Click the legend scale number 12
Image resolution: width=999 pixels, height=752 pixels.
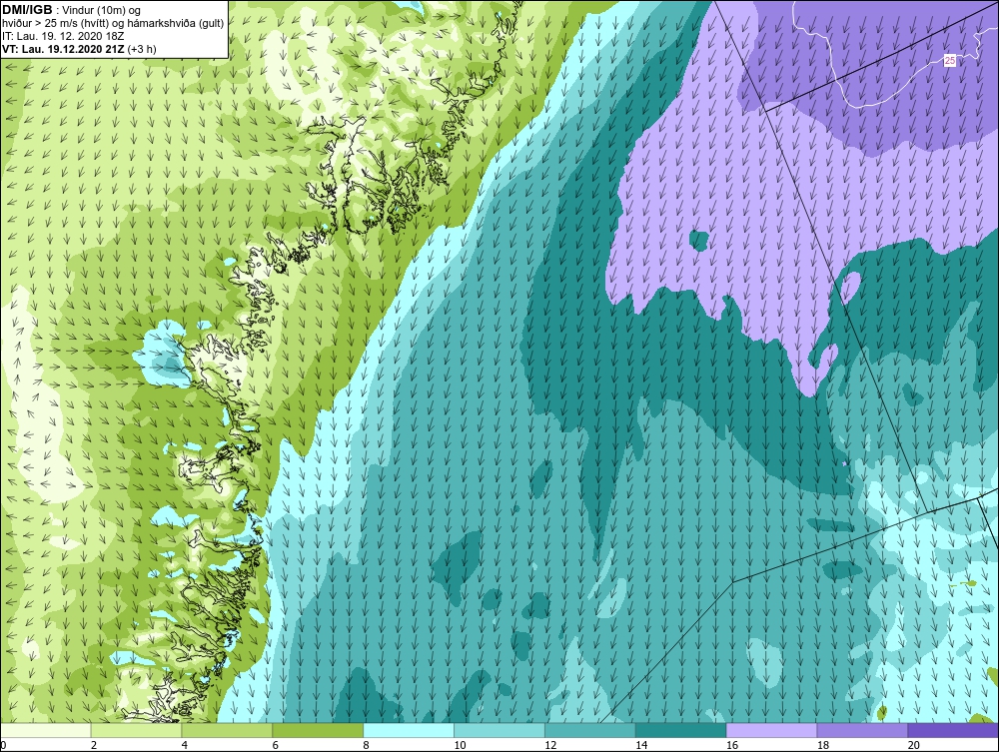550,745
